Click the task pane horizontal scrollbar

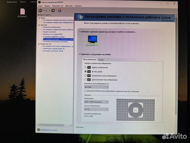pos(51,125)
